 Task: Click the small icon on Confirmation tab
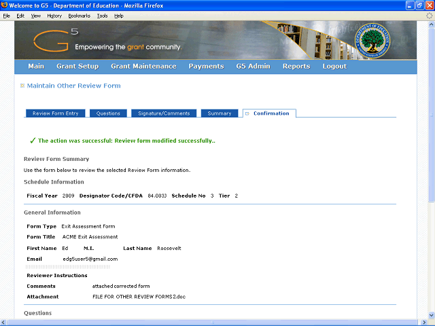coord(247,113)
